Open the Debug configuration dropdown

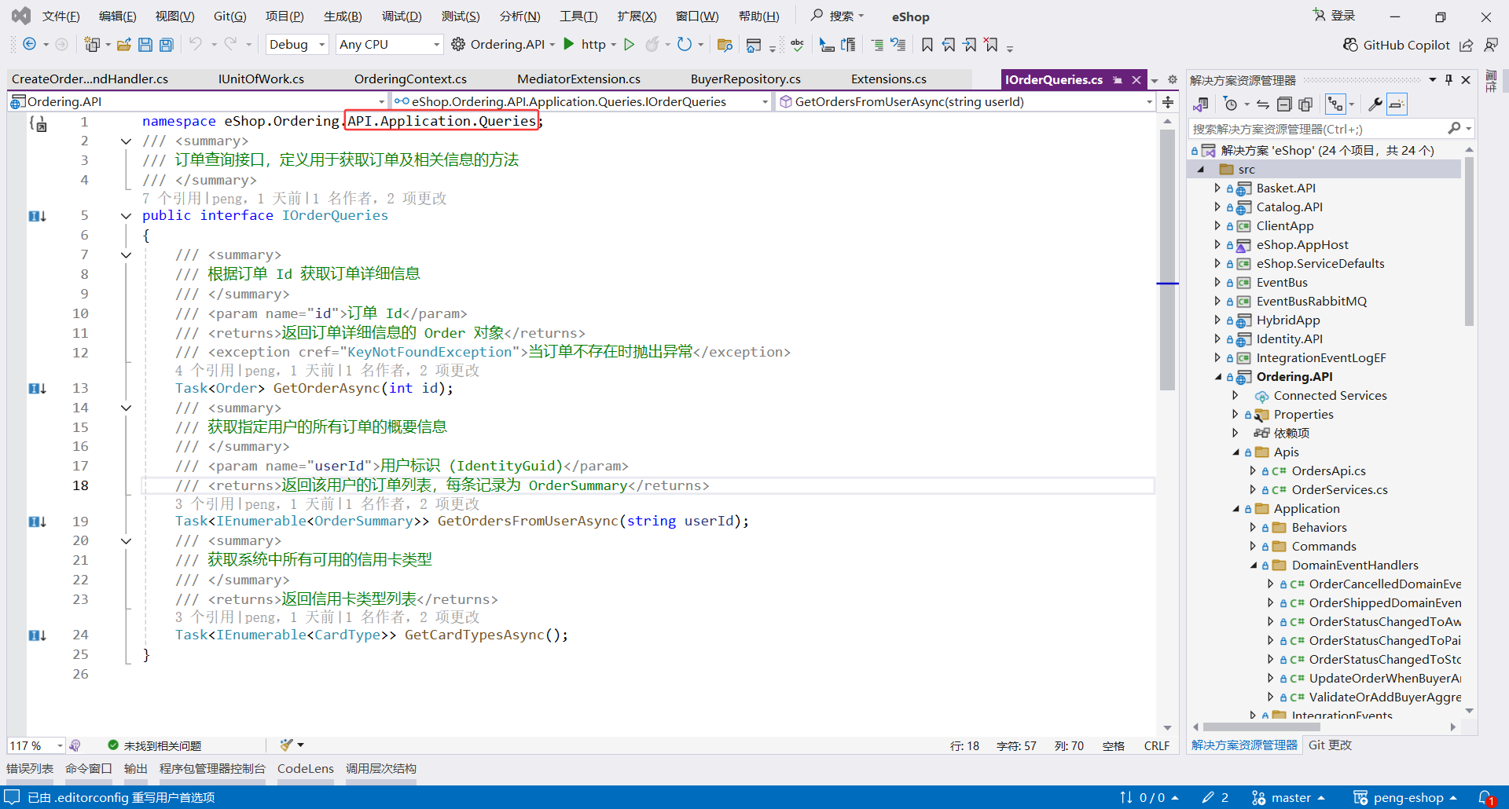point(296,44)
